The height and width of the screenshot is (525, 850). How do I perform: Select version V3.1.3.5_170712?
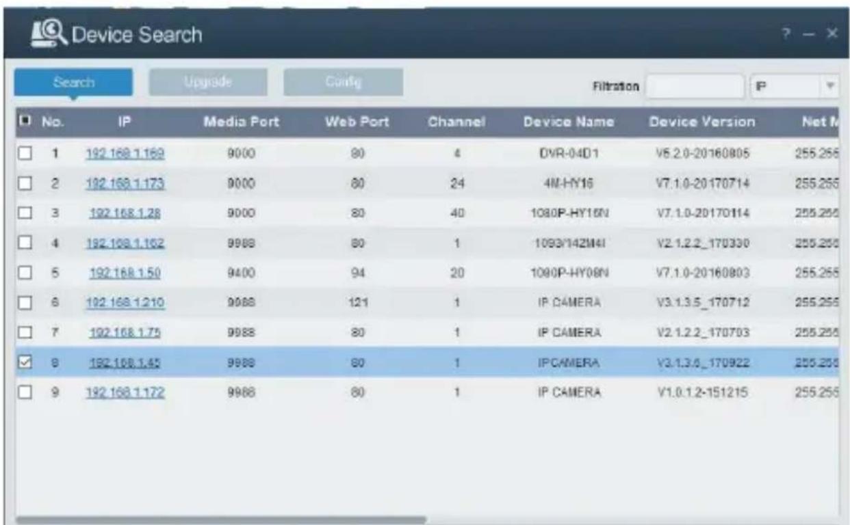click(x=702, y=304)
